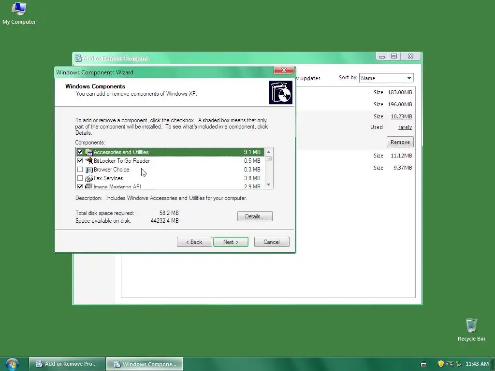
Task: Check the Browser Choice checkbox
Action: pos(80,170)
